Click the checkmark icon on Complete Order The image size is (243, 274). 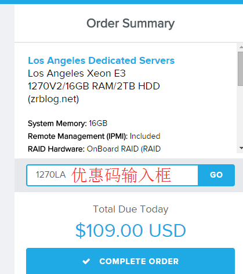click(86, 261)
